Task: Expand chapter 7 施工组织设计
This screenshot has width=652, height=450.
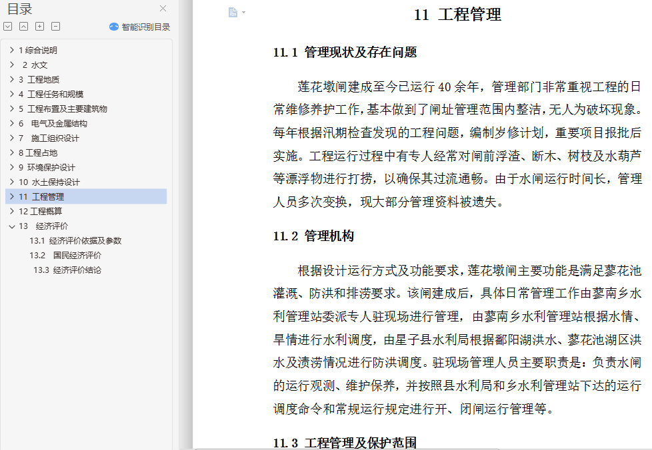Action: [x=11, y=138]
